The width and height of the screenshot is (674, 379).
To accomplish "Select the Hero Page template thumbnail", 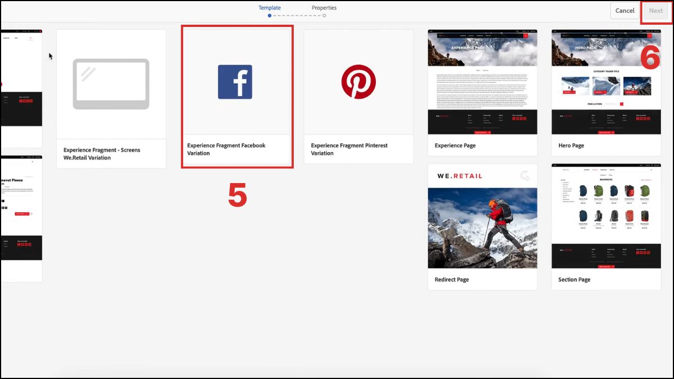I will [x=606, y=82].
